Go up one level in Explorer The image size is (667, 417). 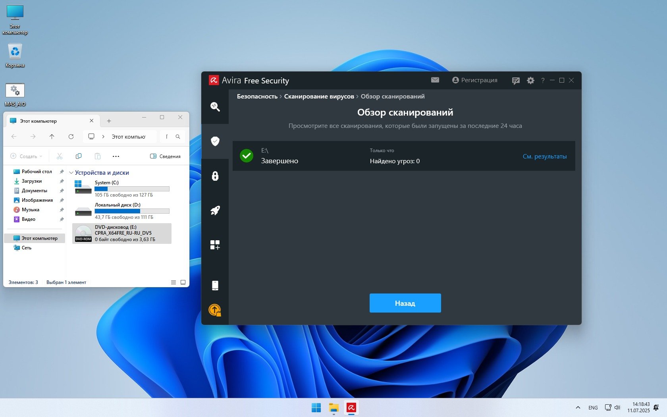(52, 137)
